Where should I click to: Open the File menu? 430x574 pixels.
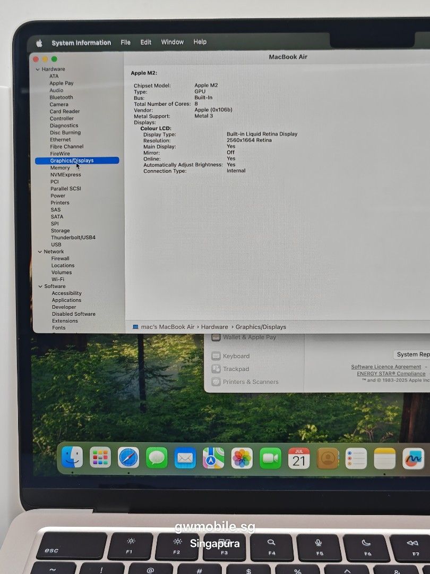click(x=125, y=43)
